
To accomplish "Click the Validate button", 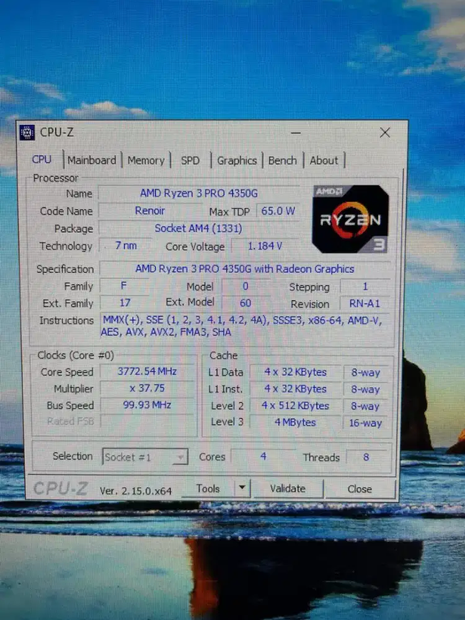I will (x=288, y=489).
